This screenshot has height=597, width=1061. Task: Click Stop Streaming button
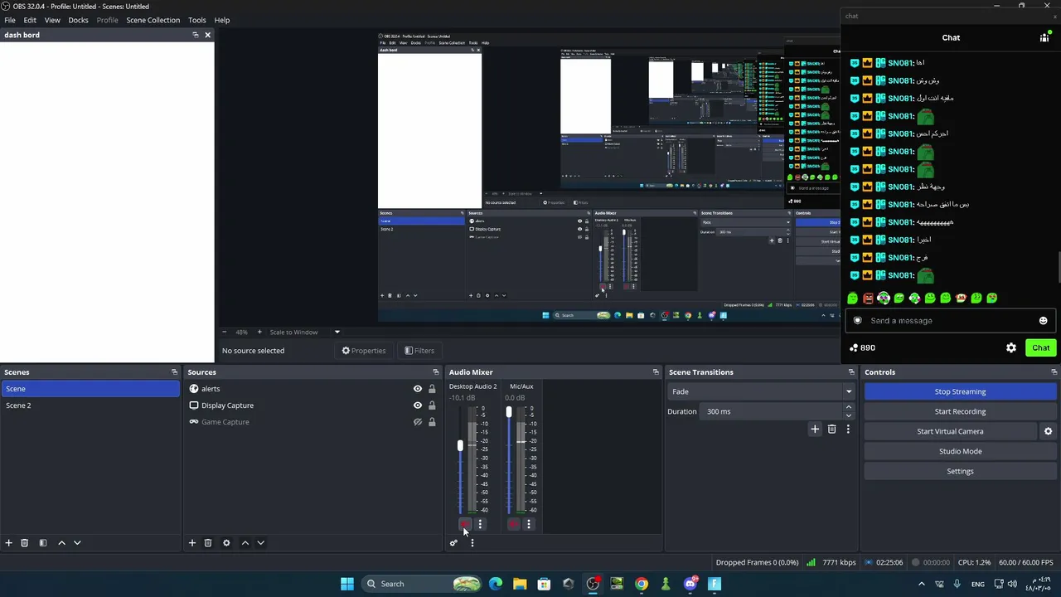pos(960,391)
